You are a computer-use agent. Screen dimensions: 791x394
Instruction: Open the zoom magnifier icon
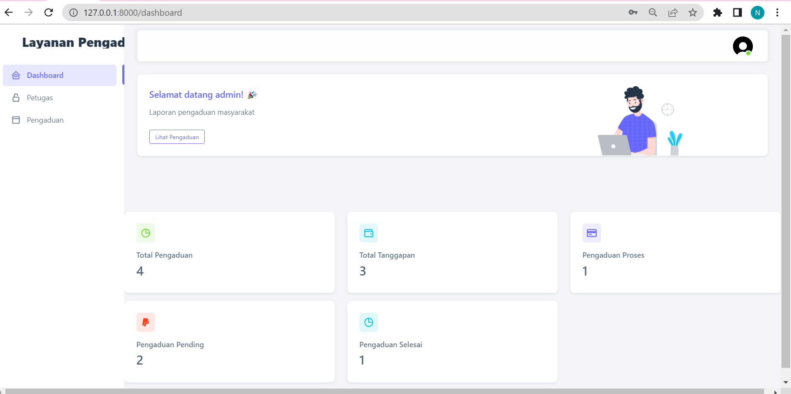click(x=653, y=12)
